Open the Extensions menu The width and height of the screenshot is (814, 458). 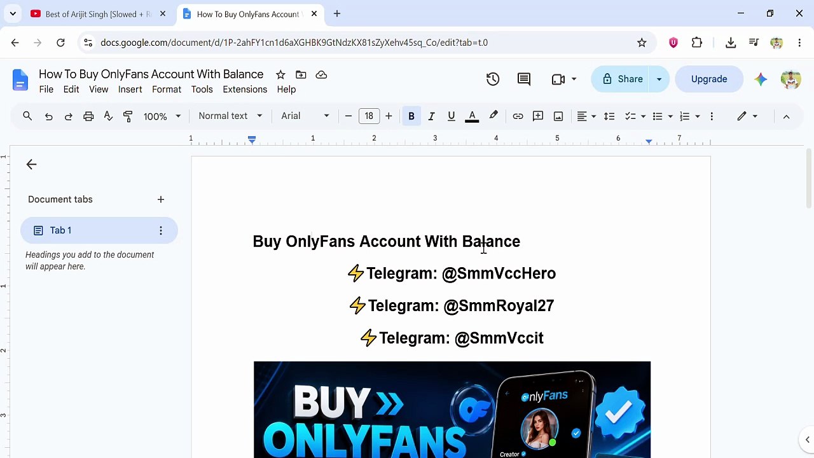pyautogui.click(x=245, y=90)
